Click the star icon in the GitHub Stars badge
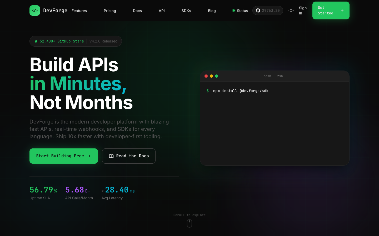 coord(36,41)
